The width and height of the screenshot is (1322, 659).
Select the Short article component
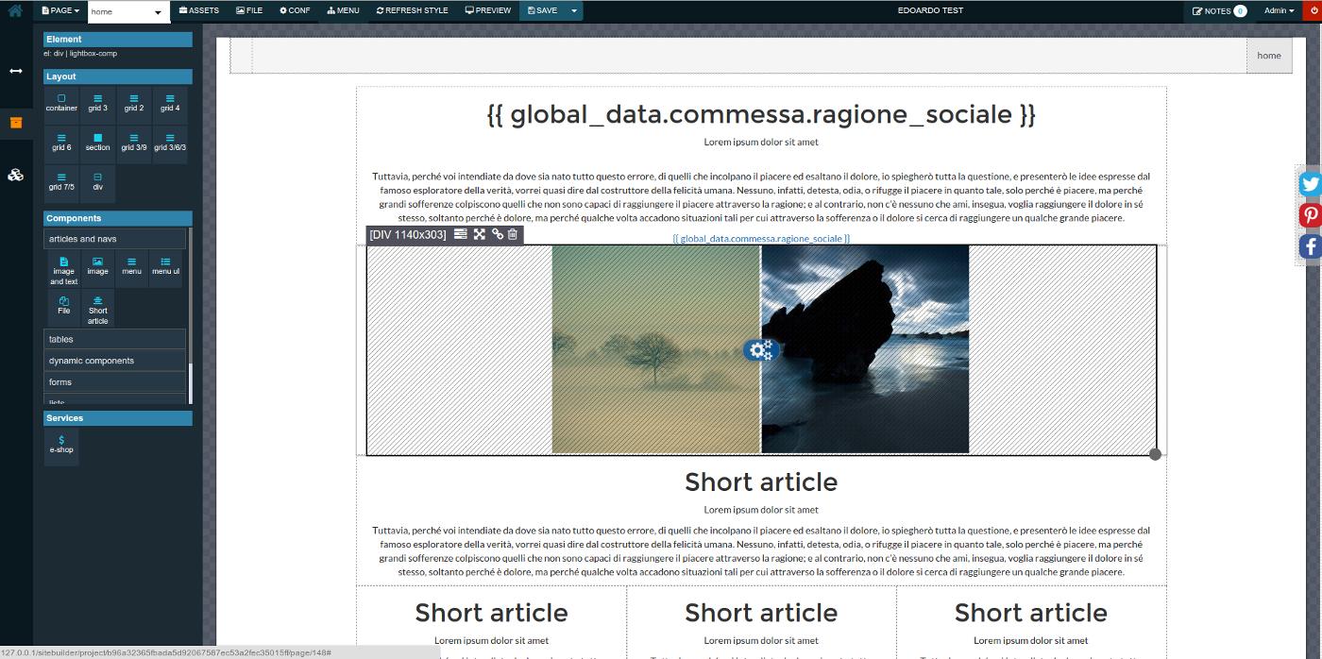[97, 309]
